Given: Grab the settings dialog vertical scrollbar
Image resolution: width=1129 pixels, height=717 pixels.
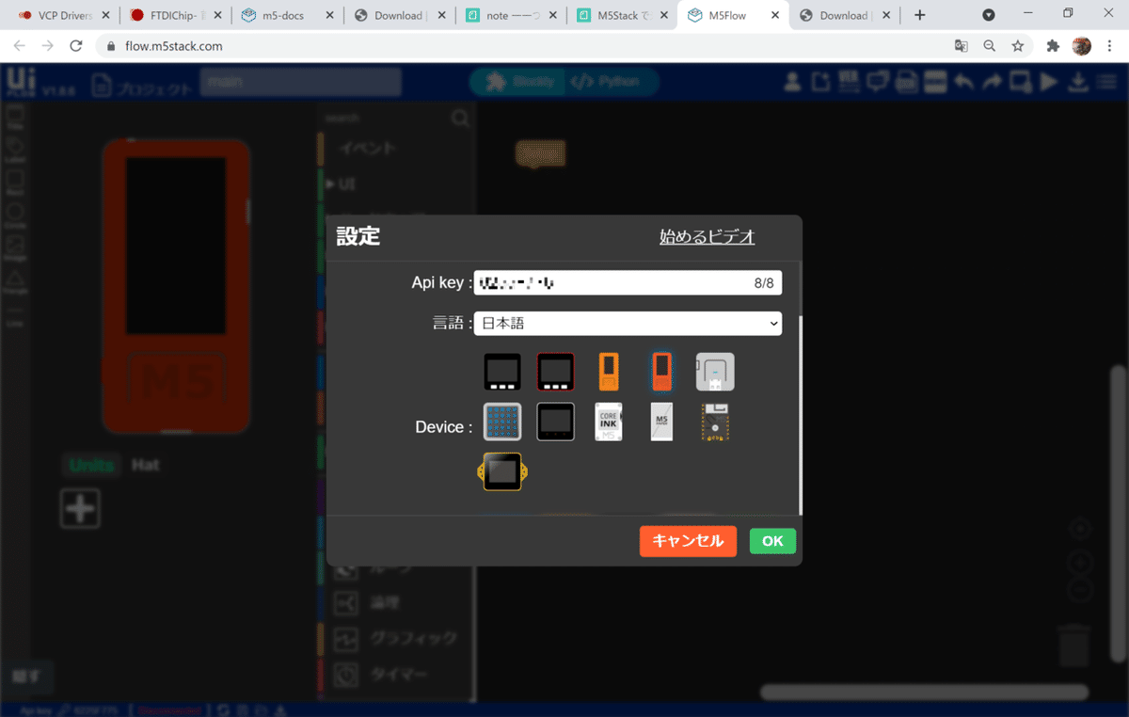Looking at the screenshot, I should tap(800, 414).
